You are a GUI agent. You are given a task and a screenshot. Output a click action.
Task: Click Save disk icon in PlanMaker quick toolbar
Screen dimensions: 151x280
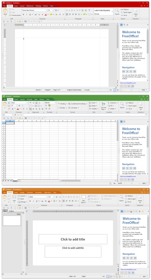(x=26, y=118)
